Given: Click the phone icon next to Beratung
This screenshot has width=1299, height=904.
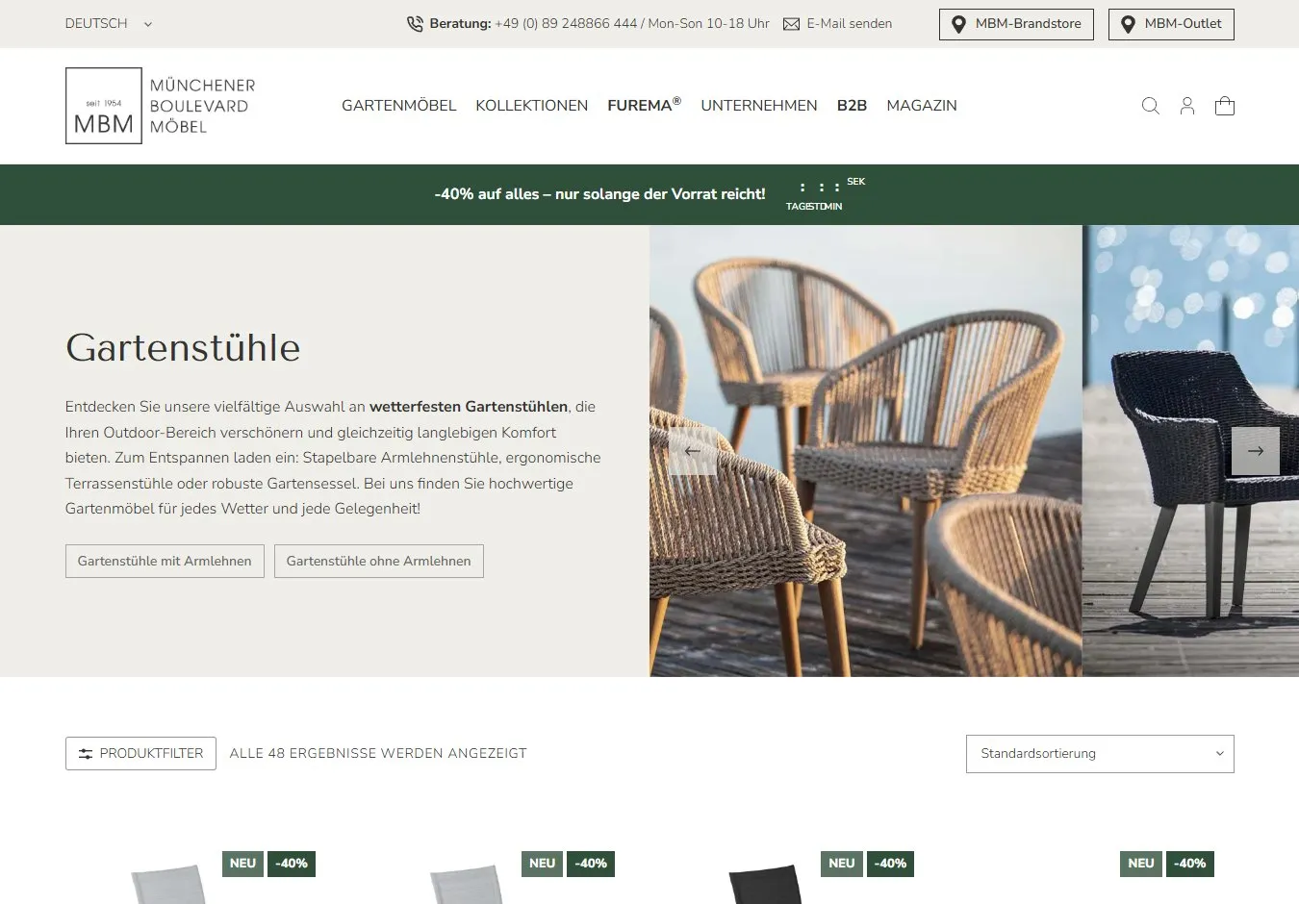Looking at the screenshot, I should point(415,24).
